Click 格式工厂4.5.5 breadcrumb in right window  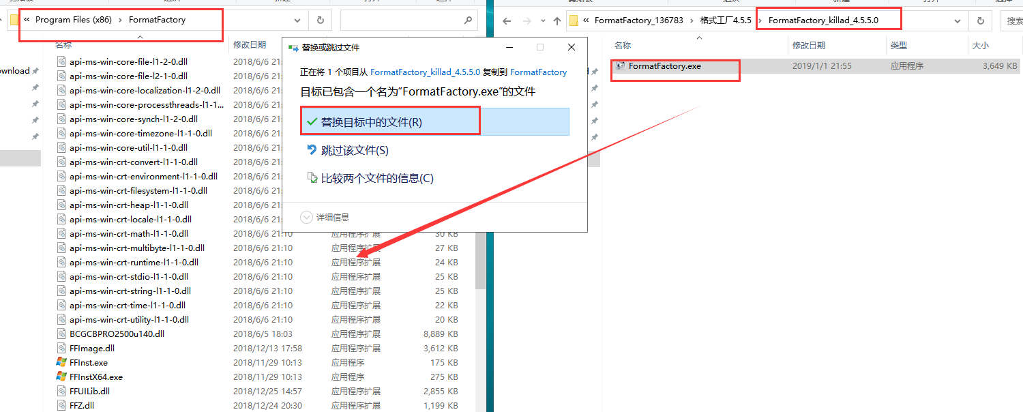726,20
